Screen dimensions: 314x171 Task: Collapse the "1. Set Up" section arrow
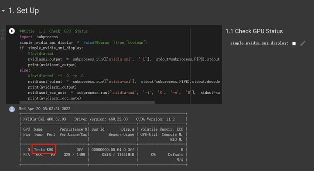click(x=3, y=11)
